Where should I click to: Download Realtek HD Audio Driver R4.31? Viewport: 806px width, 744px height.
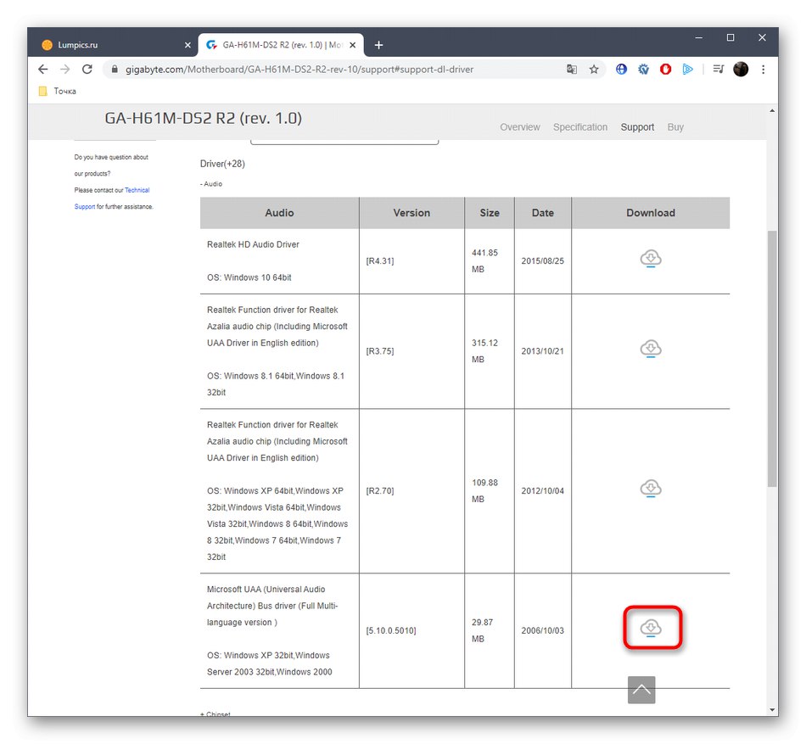click(650, 259)
